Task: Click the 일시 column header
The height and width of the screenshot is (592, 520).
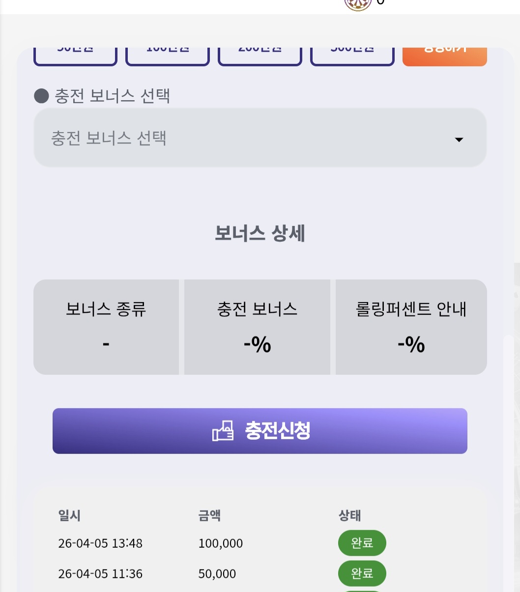Action: click(69, 515)
